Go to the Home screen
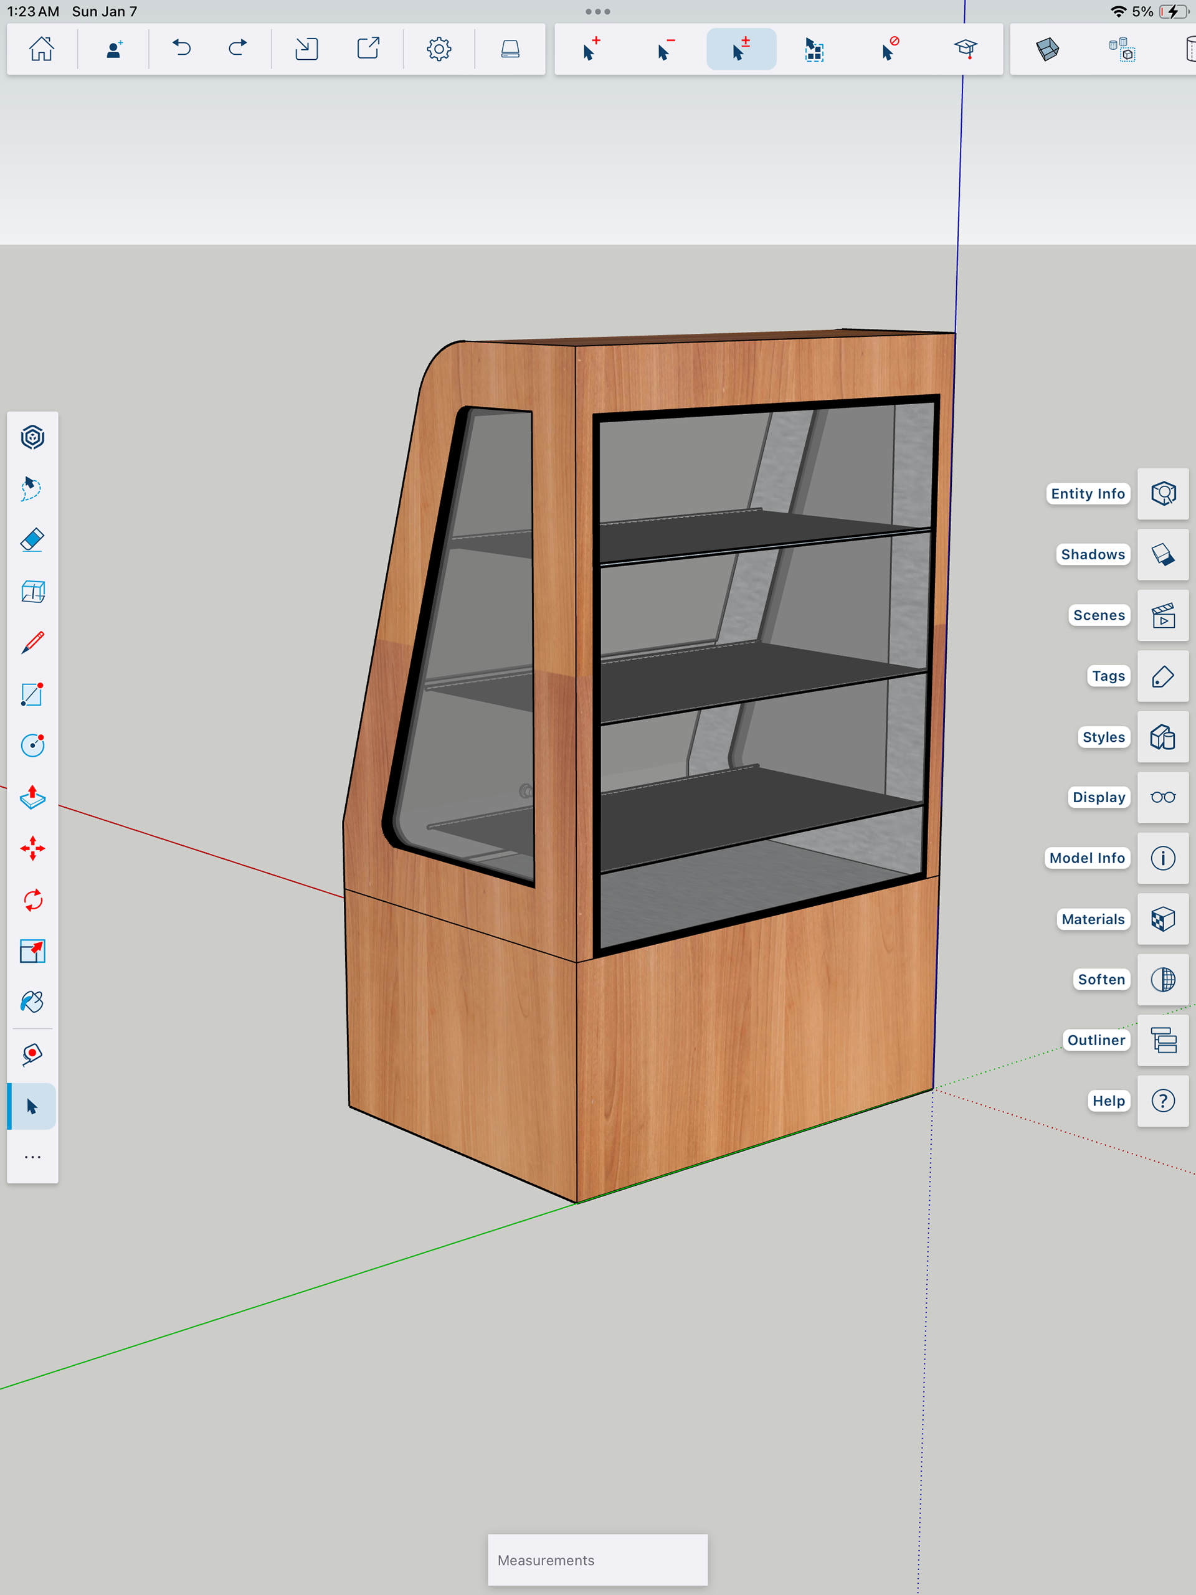This screenshot has height=1595, width=1196. click(42, 49)
